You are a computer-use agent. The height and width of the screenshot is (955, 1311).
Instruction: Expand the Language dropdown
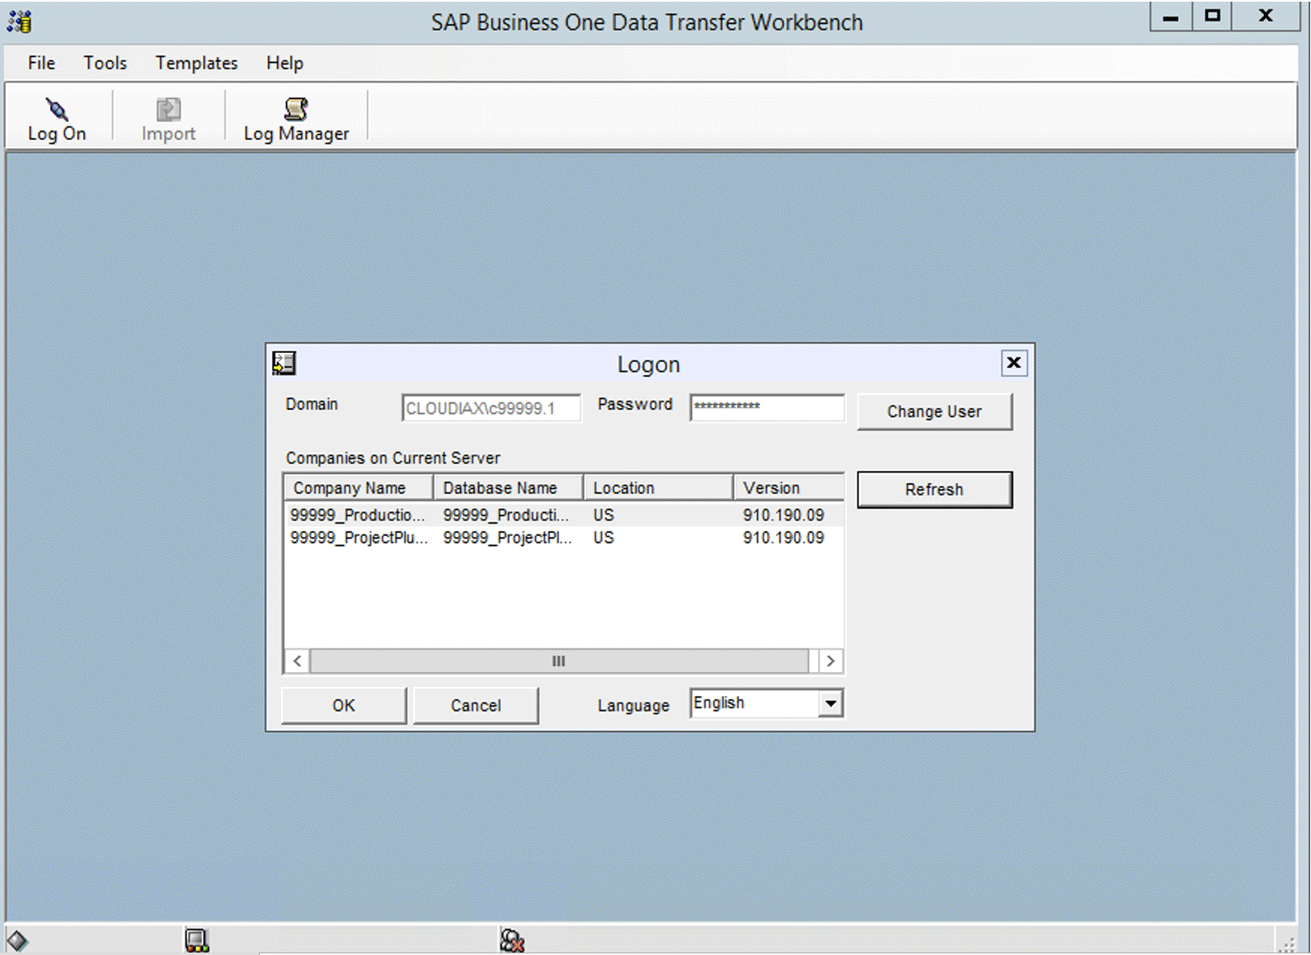(x=831, y=703)
